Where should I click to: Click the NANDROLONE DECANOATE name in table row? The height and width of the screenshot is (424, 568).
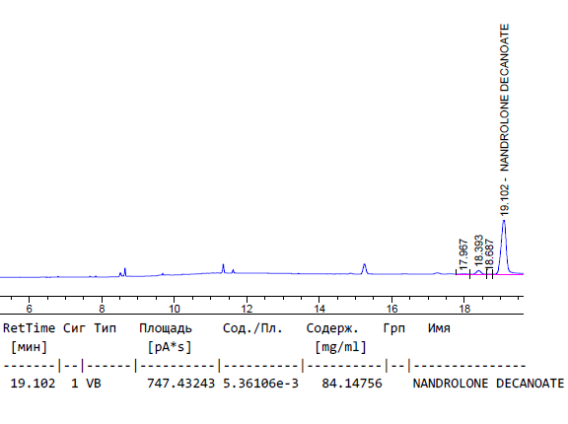point(488,384)
